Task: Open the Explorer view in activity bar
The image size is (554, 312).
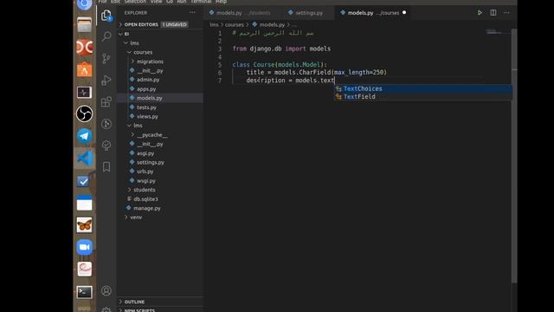Action: pyautogui.click(x=106, y=16)
